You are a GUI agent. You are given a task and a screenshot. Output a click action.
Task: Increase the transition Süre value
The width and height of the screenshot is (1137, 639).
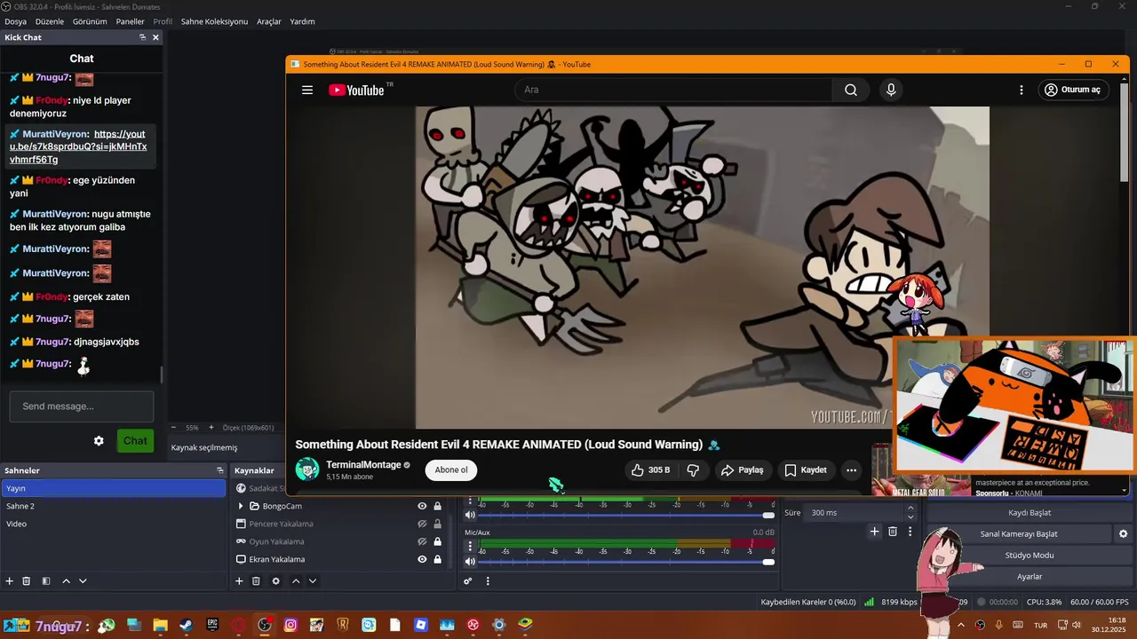click(x=910, y=509)
